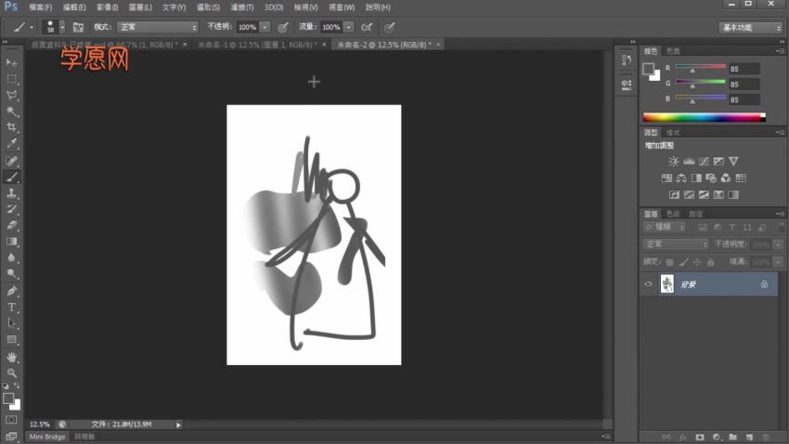
Task: Open the layer blend mode 正常 dropdown
Action: tap(676, 244)
